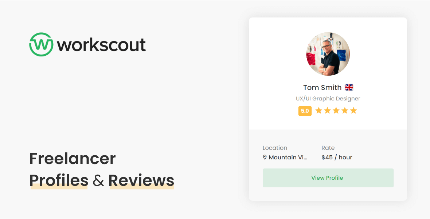Screen dimensions: 430x219
Task: Rate Tom Smith by clicking the second star
Action: [x=328, y=110]
